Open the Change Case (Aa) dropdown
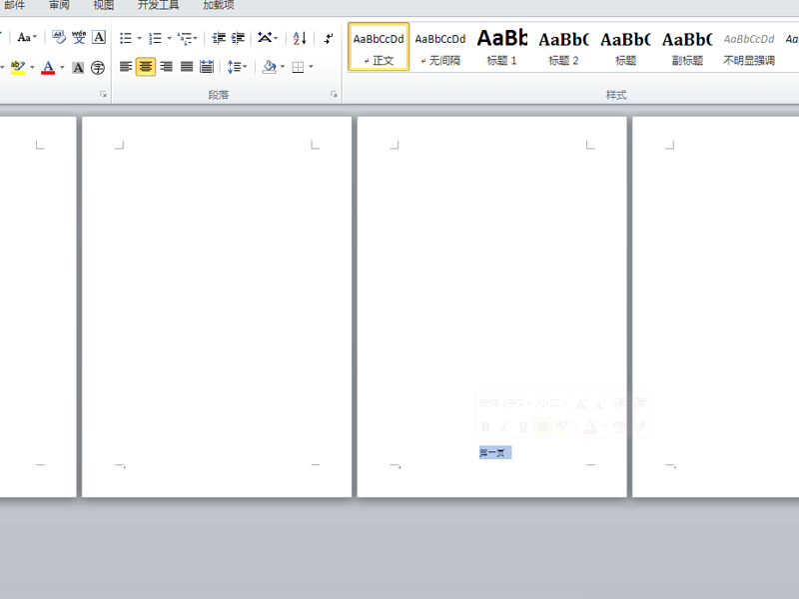This screenshot has width=799, height=599. (27, 38)
